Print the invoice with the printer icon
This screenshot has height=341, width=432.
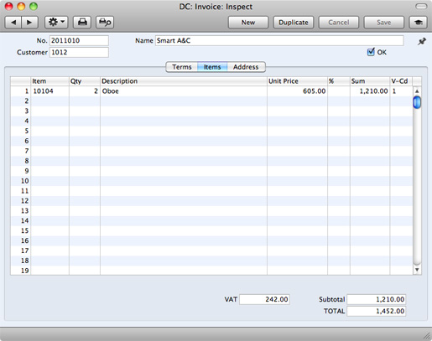point(82,22)
